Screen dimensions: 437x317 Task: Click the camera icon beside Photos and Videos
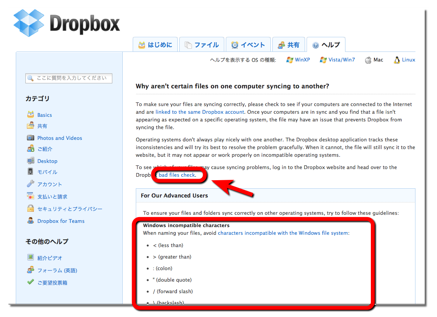(30, 138)
